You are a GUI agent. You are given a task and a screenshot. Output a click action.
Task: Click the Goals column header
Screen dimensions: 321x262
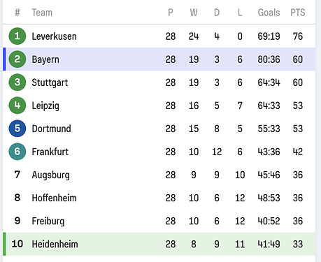(269, 13)
